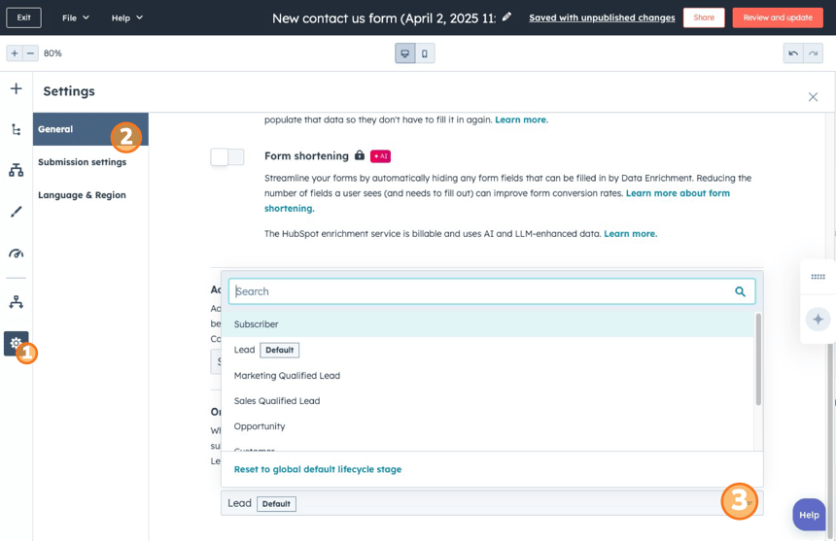The width and height of the screenshot is (836, 541).
Task: Close the Settings panel
Action: [813, 97]
